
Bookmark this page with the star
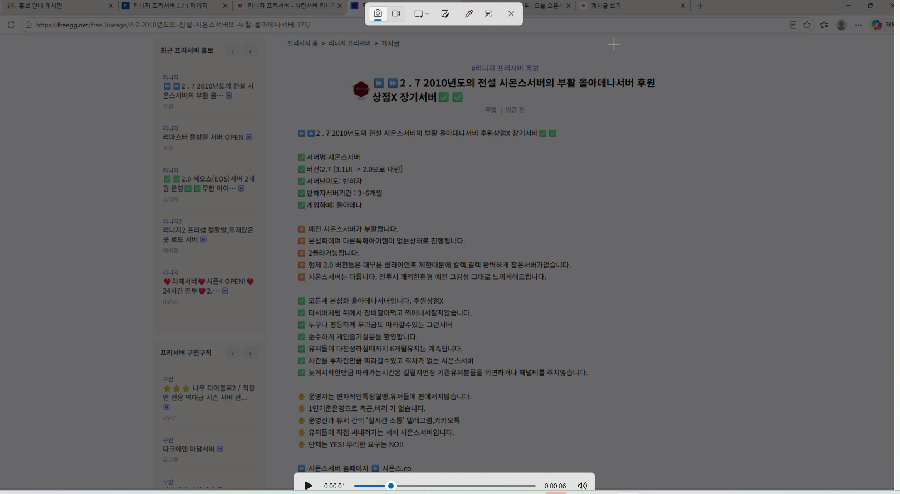tap(807, 25)
